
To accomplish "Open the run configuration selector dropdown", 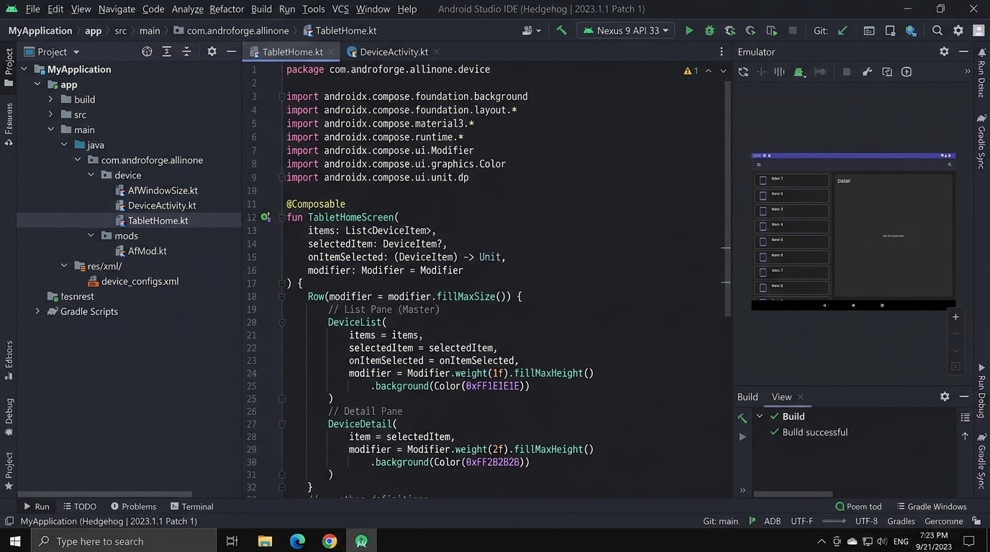I will coord(532,30).
